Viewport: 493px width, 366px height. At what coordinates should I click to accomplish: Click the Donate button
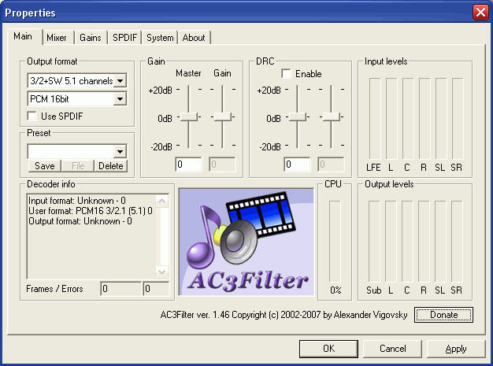click(x=443, y=315)
